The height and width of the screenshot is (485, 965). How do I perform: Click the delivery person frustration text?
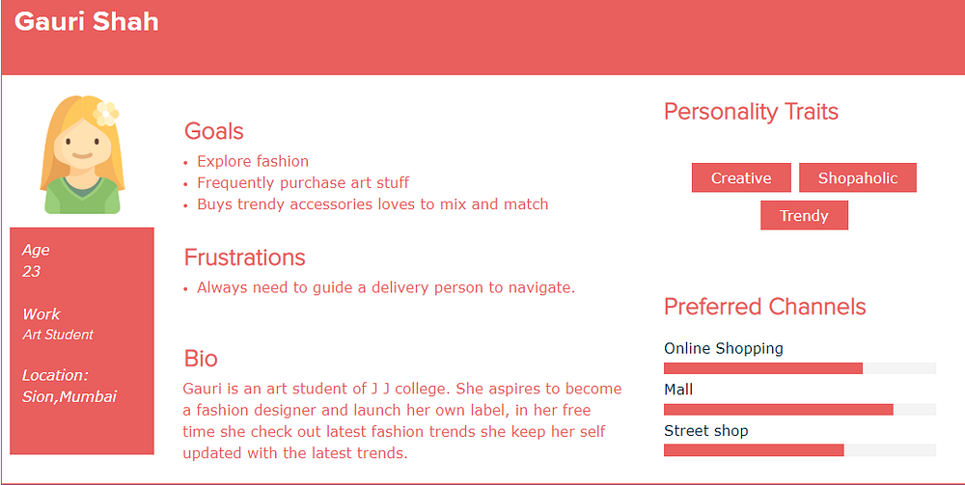(385, 287)
